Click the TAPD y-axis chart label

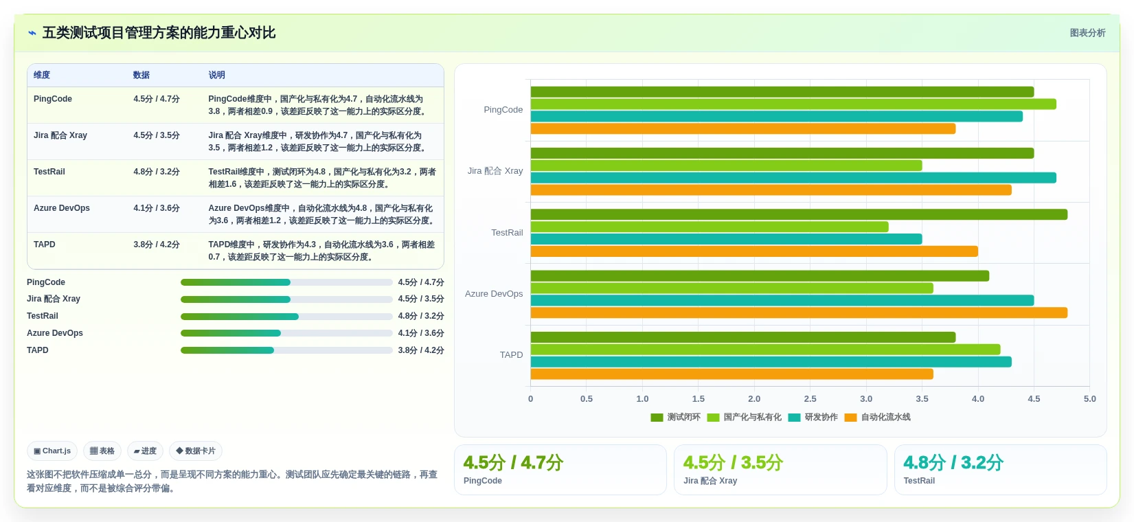click(x=511, y=355)
